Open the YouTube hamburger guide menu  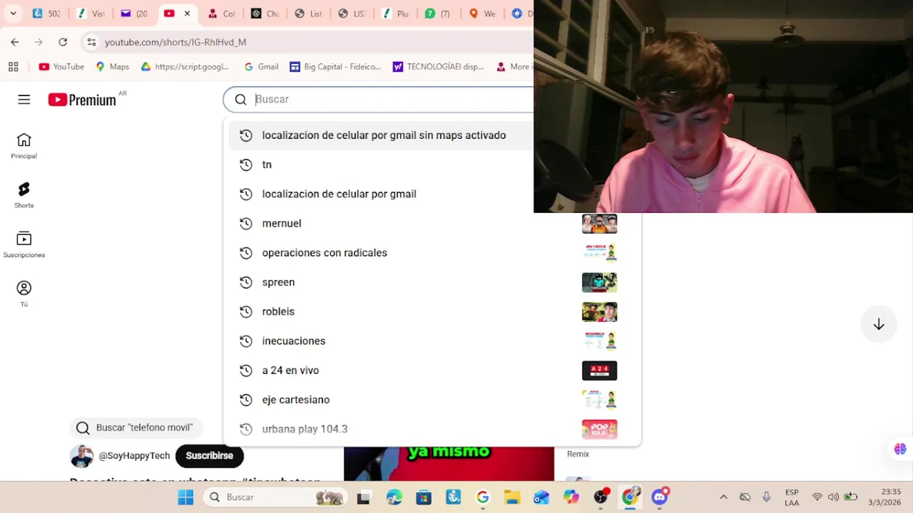pos(24,100)
